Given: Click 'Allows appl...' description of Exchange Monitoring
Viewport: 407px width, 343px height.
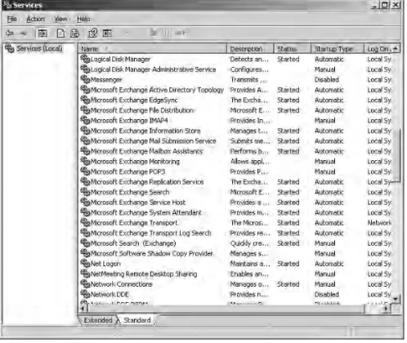Looking at the screenshot, I should point(250,161).
